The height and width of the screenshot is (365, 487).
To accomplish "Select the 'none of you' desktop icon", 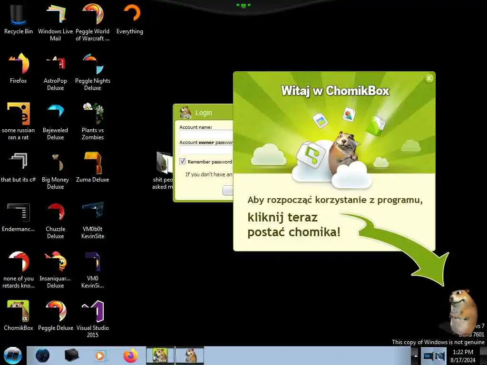I will coord(19,269).
